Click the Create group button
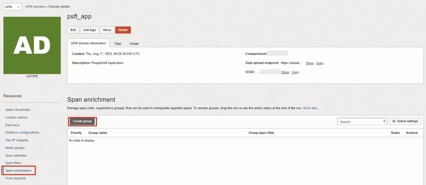The height and width of the screenshot is (185, 426). (82, 121)
